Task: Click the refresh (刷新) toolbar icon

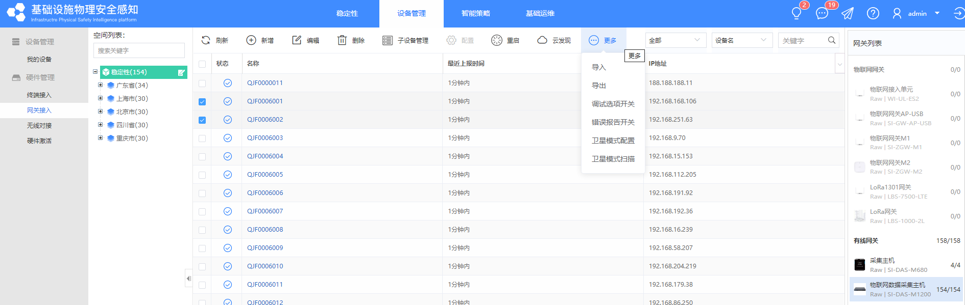Action: pos(206,40)
